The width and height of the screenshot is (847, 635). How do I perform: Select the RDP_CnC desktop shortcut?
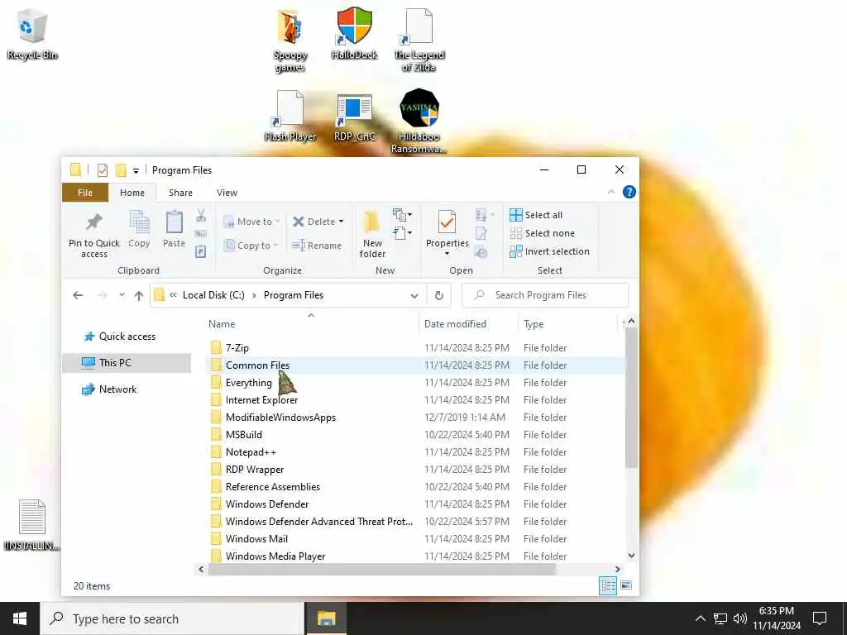click(354, 117)
